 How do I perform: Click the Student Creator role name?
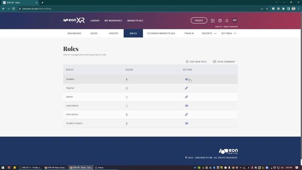74,123
